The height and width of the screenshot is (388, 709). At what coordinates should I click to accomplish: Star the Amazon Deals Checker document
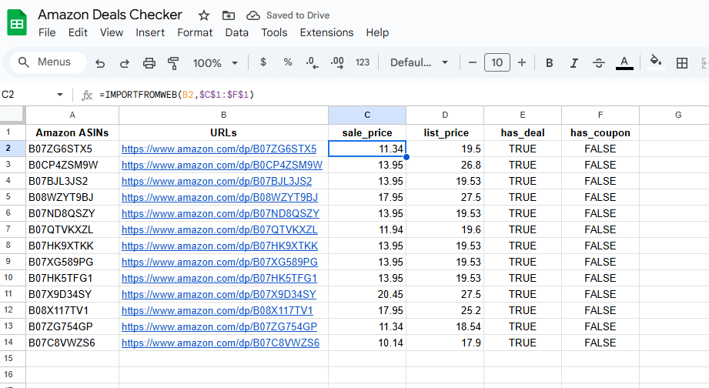[203, 15]
